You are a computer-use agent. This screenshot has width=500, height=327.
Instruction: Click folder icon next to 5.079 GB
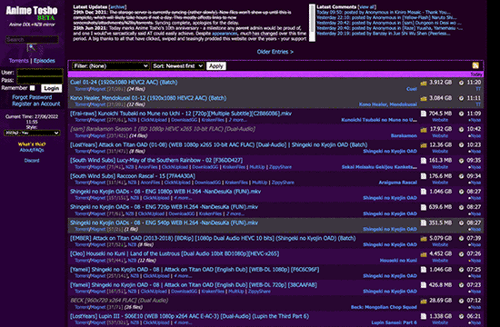(x=424, y=239)
